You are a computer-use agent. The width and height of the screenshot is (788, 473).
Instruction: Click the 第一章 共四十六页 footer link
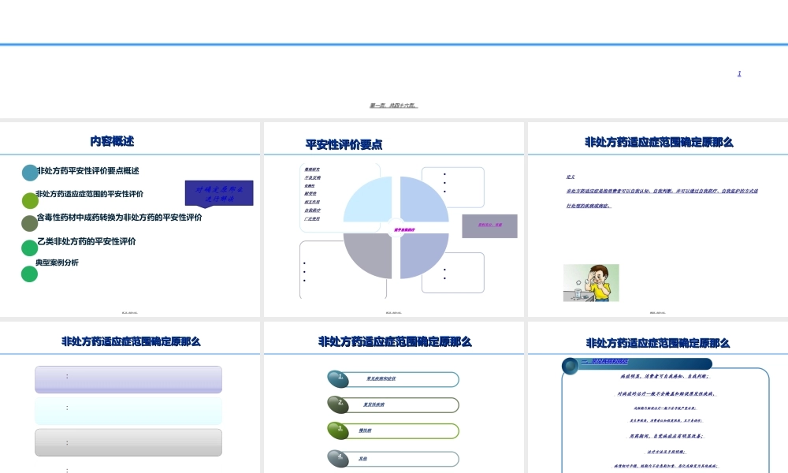[x=393, y=103]
